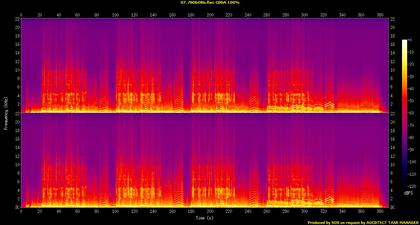Click the "-60" value on the dBFS scale

410,113
